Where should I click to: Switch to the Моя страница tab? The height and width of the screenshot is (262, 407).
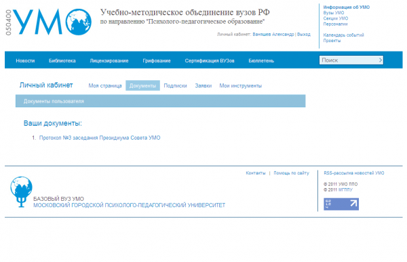(105, 86)
